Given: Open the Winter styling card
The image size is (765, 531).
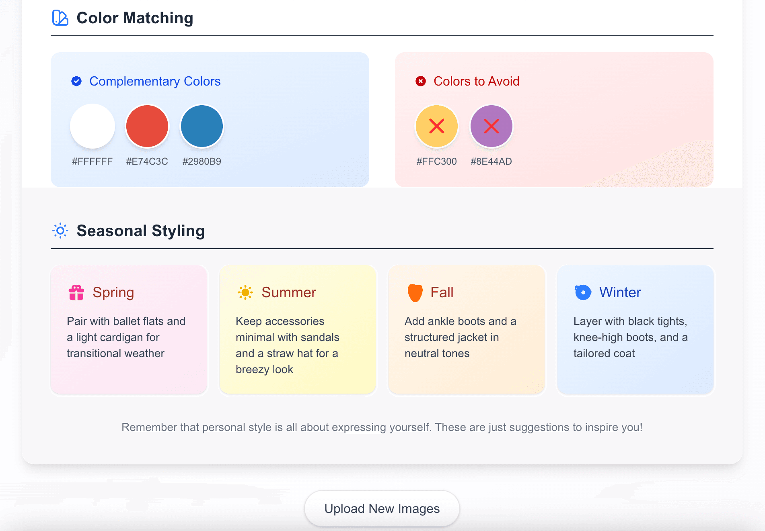Looking at the screenshot, I should (635, 329).
